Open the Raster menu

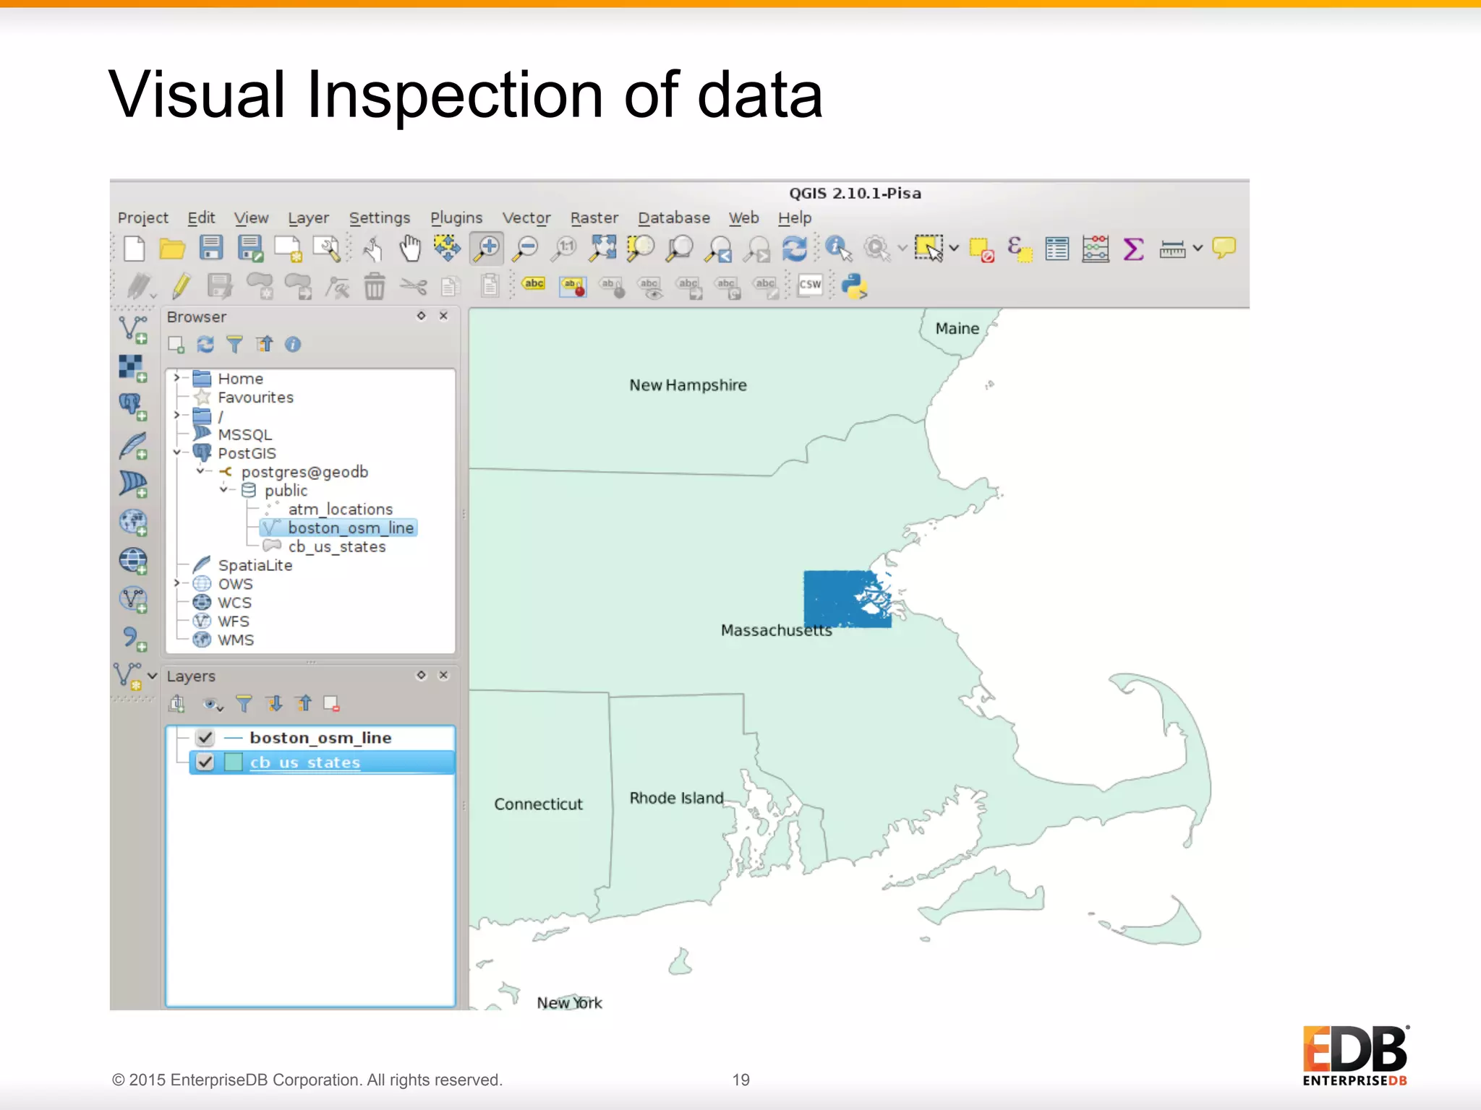click(x=594, y=218)
